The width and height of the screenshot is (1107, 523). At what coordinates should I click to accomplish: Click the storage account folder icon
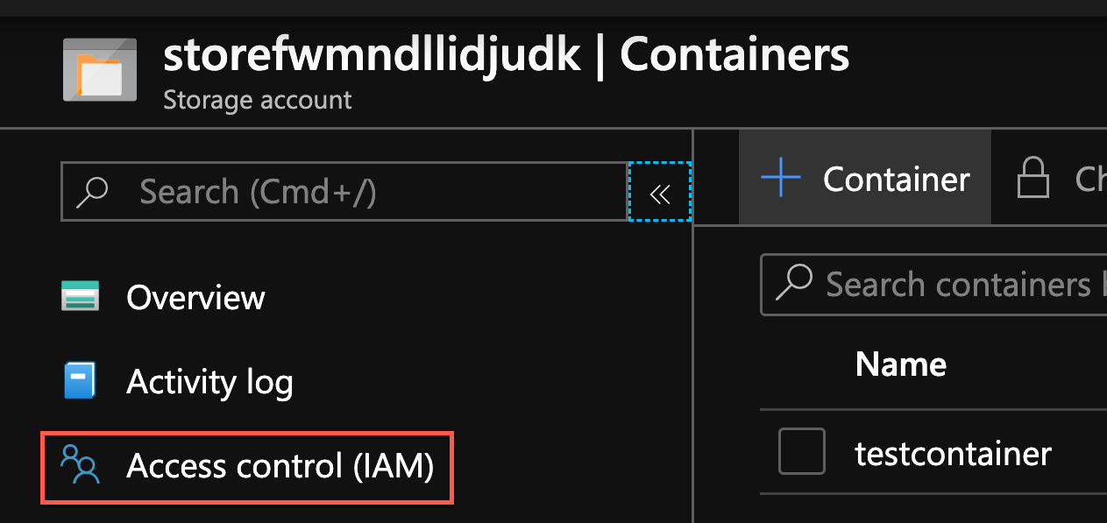(99, 69)
